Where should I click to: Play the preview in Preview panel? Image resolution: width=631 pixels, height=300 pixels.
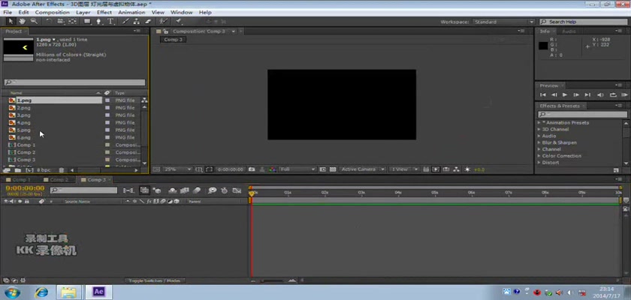tap(565, 94)
